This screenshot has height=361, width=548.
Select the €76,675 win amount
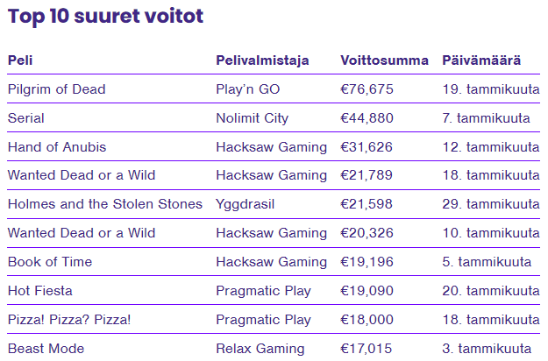[367, 89]
